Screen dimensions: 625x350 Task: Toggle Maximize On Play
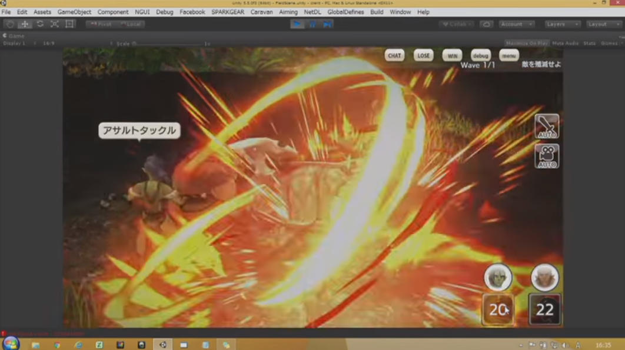pyautogui.click(x=526, y=44)
